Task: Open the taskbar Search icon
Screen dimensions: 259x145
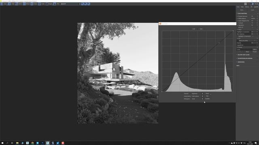Action: coord(7,143)
